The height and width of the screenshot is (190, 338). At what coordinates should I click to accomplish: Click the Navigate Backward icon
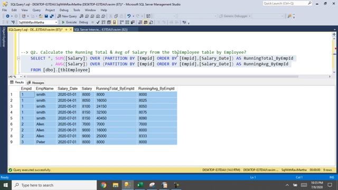click(7, 16)
